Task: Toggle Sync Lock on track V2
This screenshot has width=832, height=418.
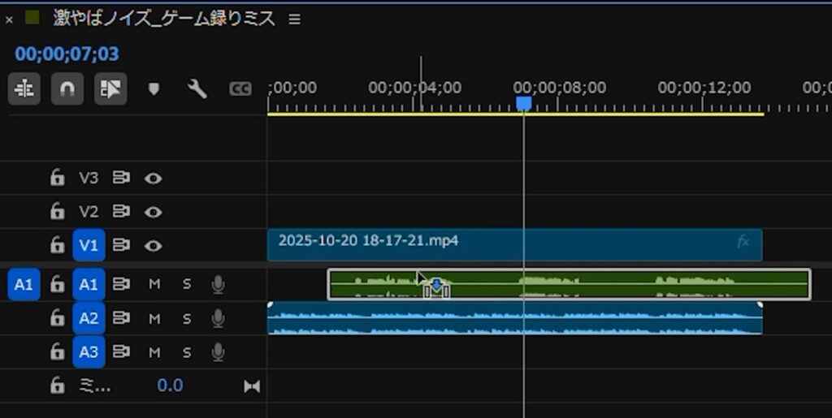Action: click(x=121, y=212)
